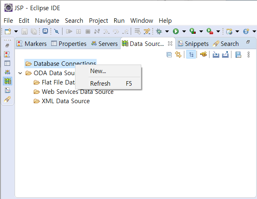Switch to the Servers tab

coord(104,43)
